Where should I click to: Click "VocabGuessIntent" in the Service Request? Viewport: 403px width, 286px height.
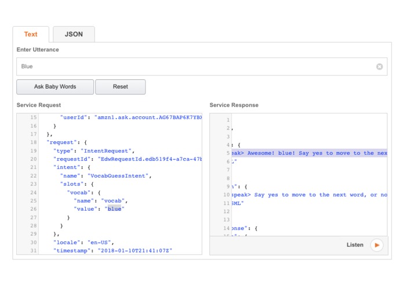pyautogui.click(x=118, y=175)
